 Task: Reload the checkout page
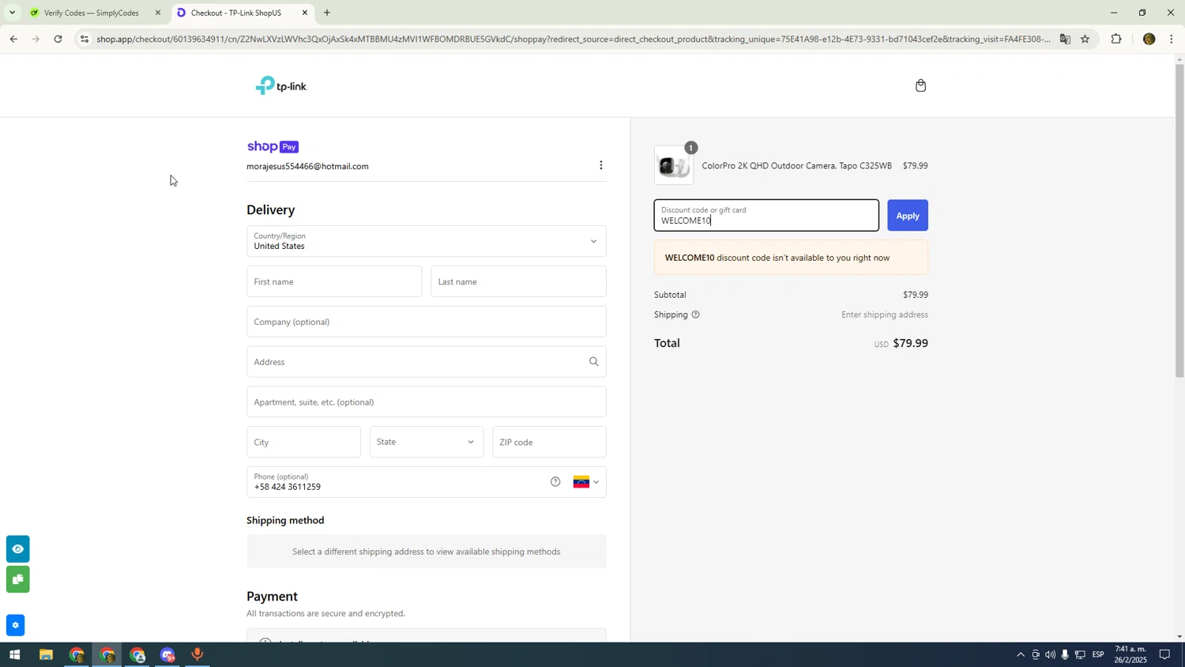tap(58, 39)
